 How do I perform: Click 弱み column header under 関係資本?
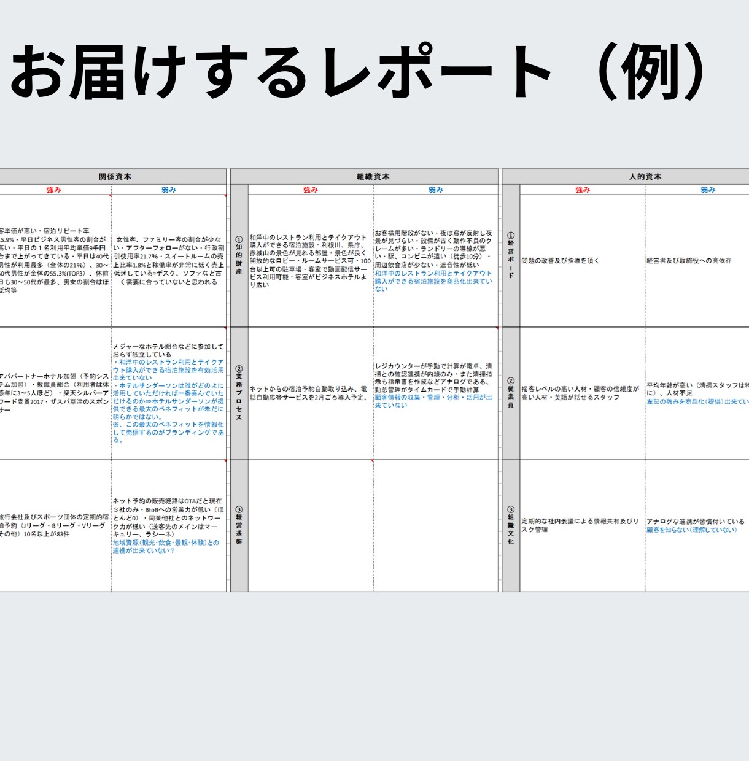169,190
